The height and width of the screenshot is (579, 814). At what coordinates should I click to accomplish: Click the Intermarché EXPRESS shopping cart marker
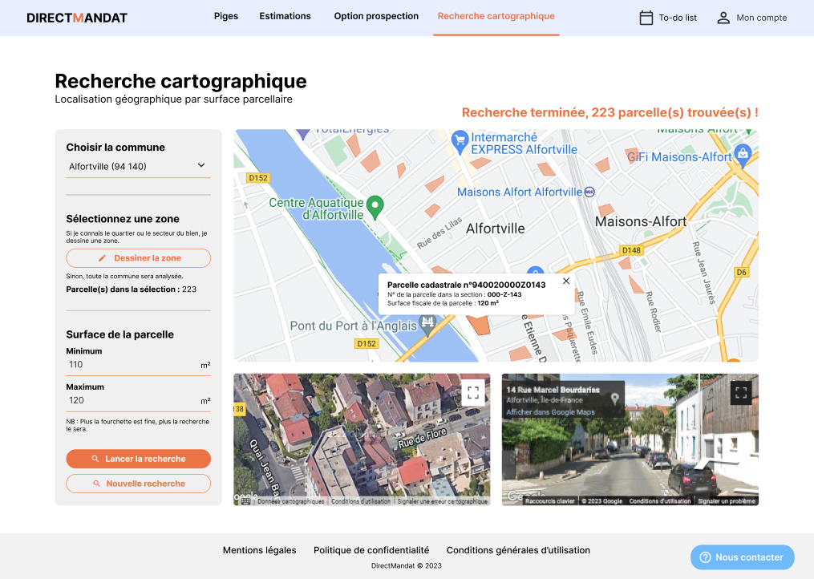click(460, 141)
